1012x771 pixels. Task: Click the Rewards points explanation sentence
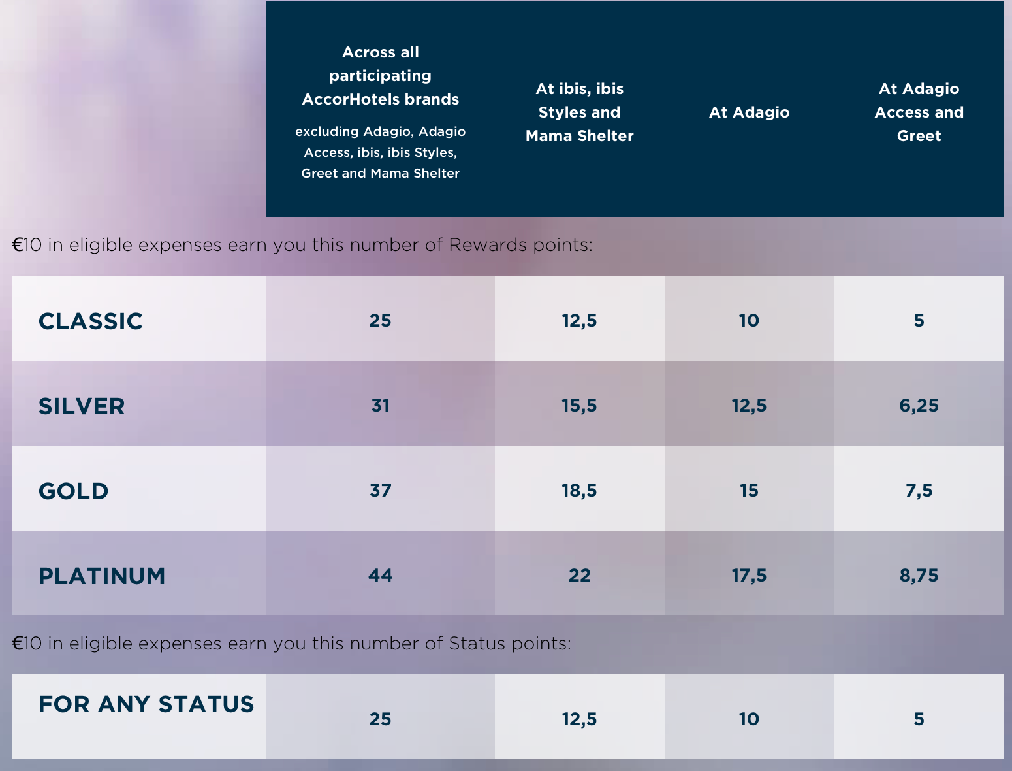302,245
